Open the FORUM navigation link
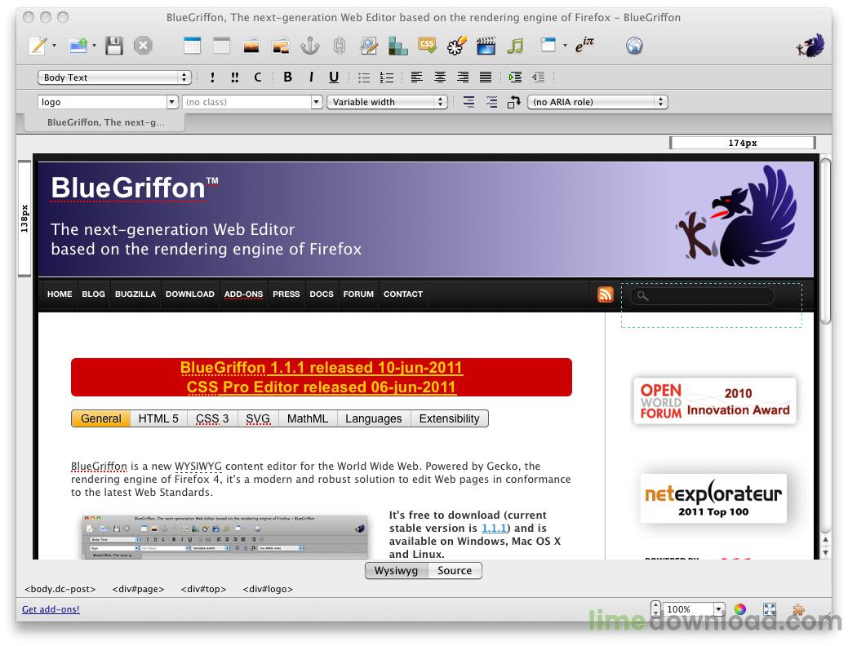 coord(358,294)
